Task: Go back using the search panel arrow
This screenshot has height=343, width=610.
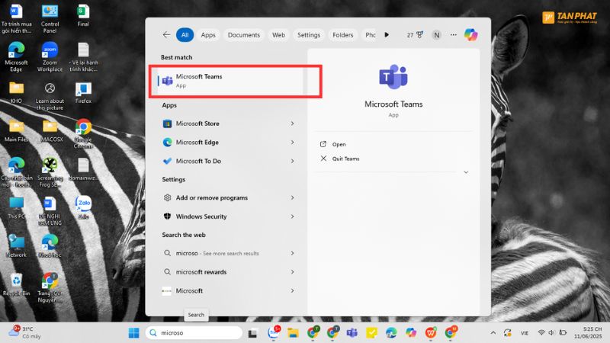Action: (166, 34)
